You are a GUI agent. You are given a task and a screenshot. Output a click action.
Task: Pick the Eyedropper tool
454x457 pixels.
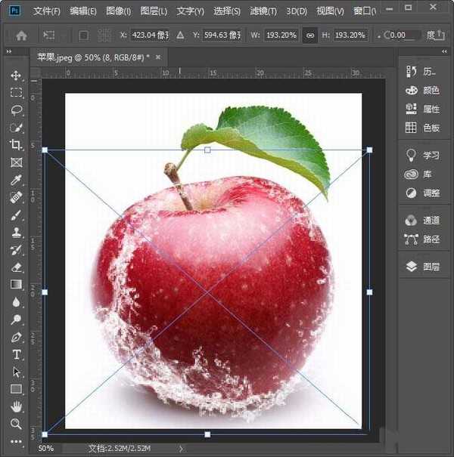click(x=16, y=180)
